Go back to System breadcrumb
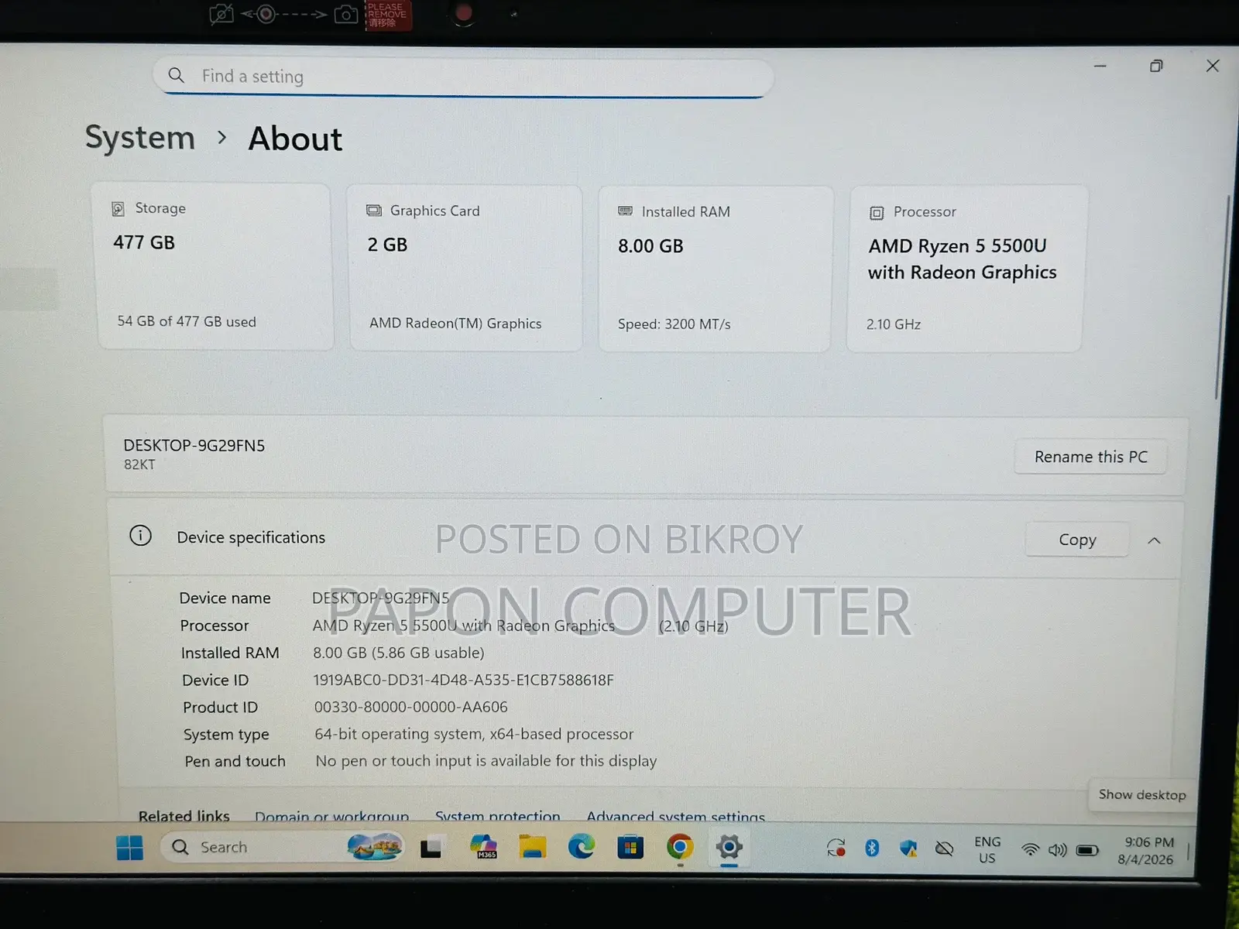This screenshot has height=929, width=1239. [140, 137]
